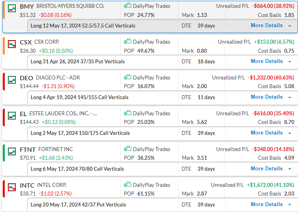Open More Details for the FTNT position

tap(267, 168)
